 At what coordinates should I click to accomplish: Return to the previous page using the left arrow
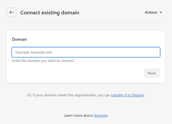coord(11,12)
